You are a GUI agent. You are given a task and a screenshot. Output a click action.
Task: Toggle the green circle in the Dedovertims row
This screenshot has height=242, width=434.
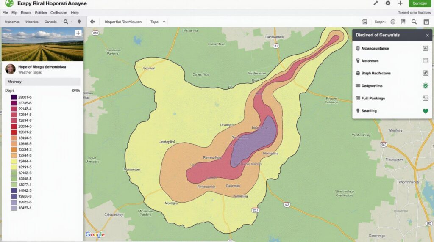coord(426,86)
